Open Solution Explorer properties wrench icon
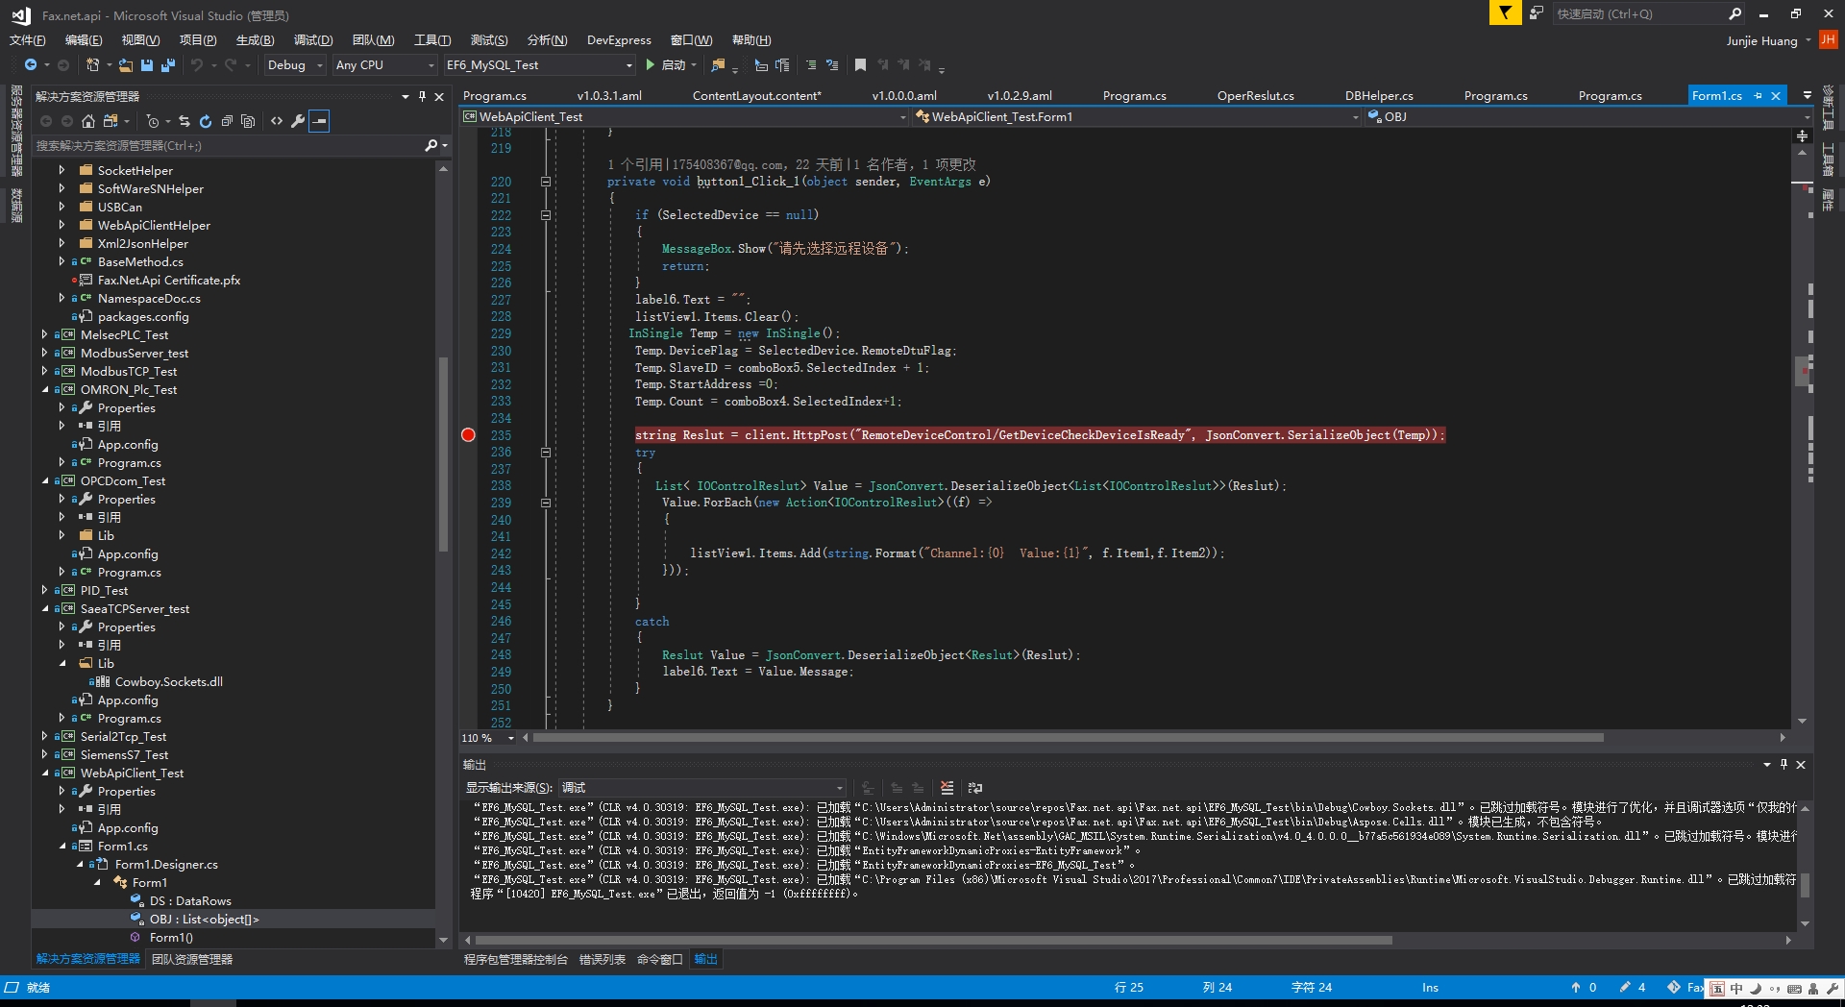 pyautogui.click(x=298, y=121)
